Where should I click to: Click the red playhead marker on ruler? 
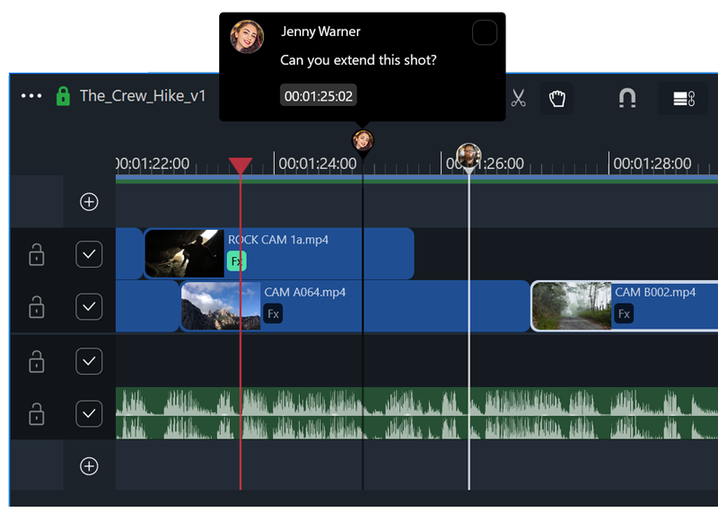(x=241, y=165)
